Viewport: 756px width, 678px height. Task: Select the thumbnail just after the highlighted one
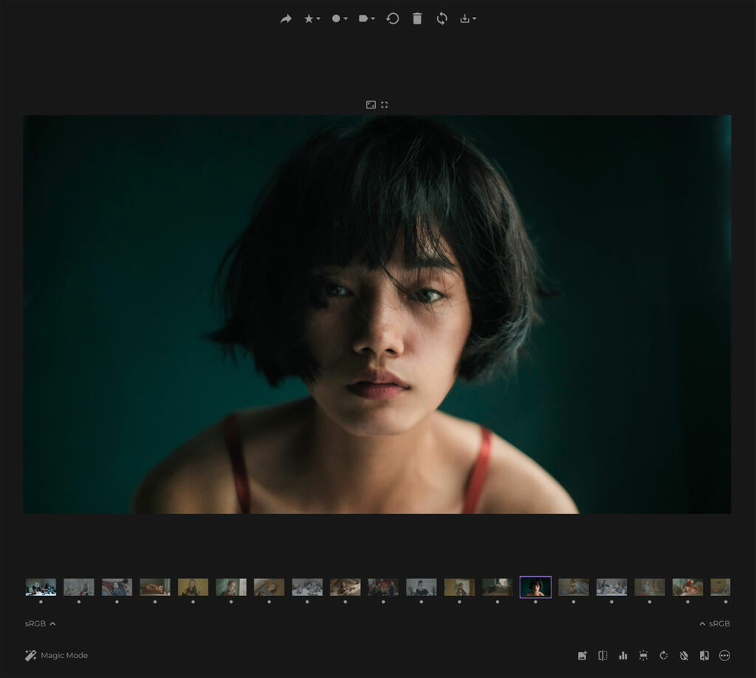click(573, 587)
